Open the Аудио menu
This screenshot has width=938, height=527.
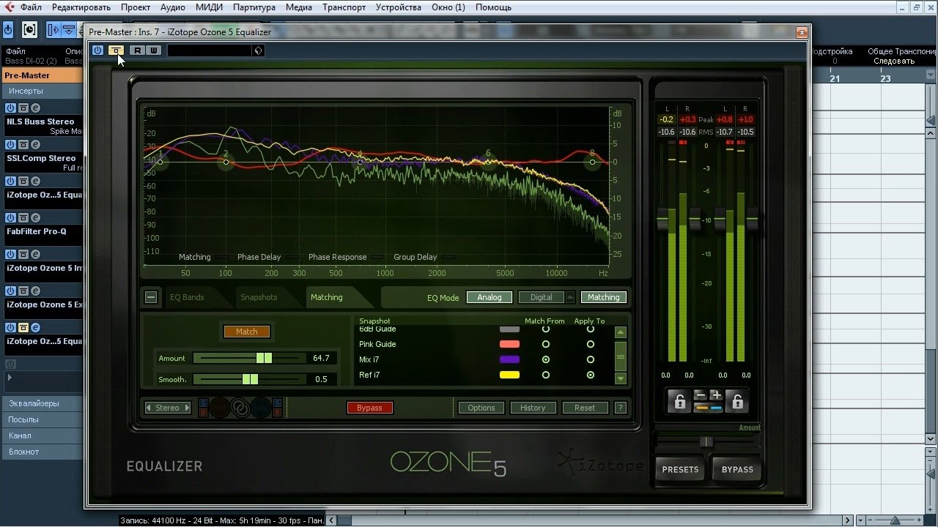point(173,7)
